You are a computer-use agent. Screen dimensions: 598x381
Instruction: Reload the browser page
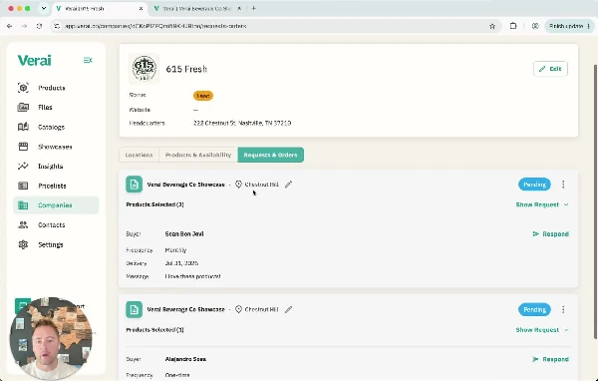pyautogui.click(x=39, y=26)
